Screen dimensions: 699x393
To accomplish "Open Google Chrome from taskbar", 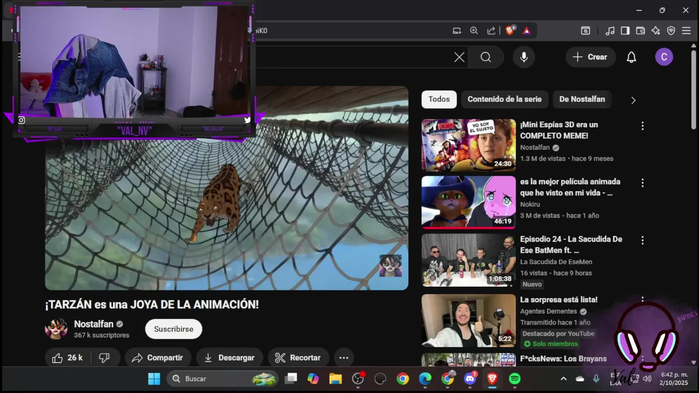I will [x=402, y=379].
